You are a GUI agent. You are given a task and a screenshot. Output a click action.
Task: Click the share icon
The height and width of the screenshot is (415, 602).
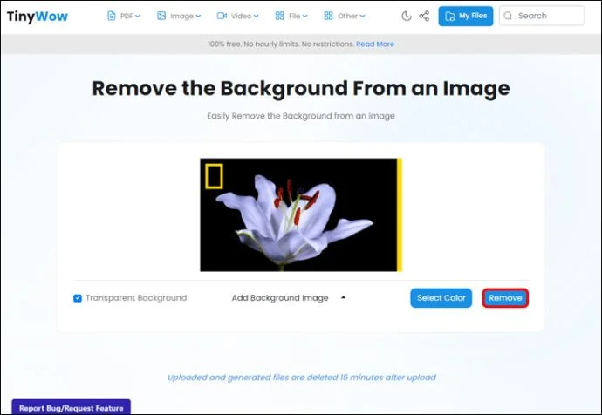pos(424,16)
